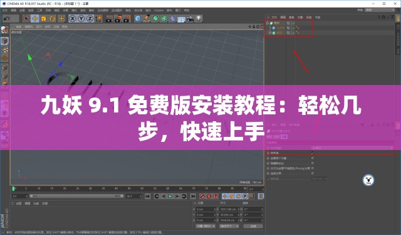Click the Render View clapperboard icon

point(109,18)
